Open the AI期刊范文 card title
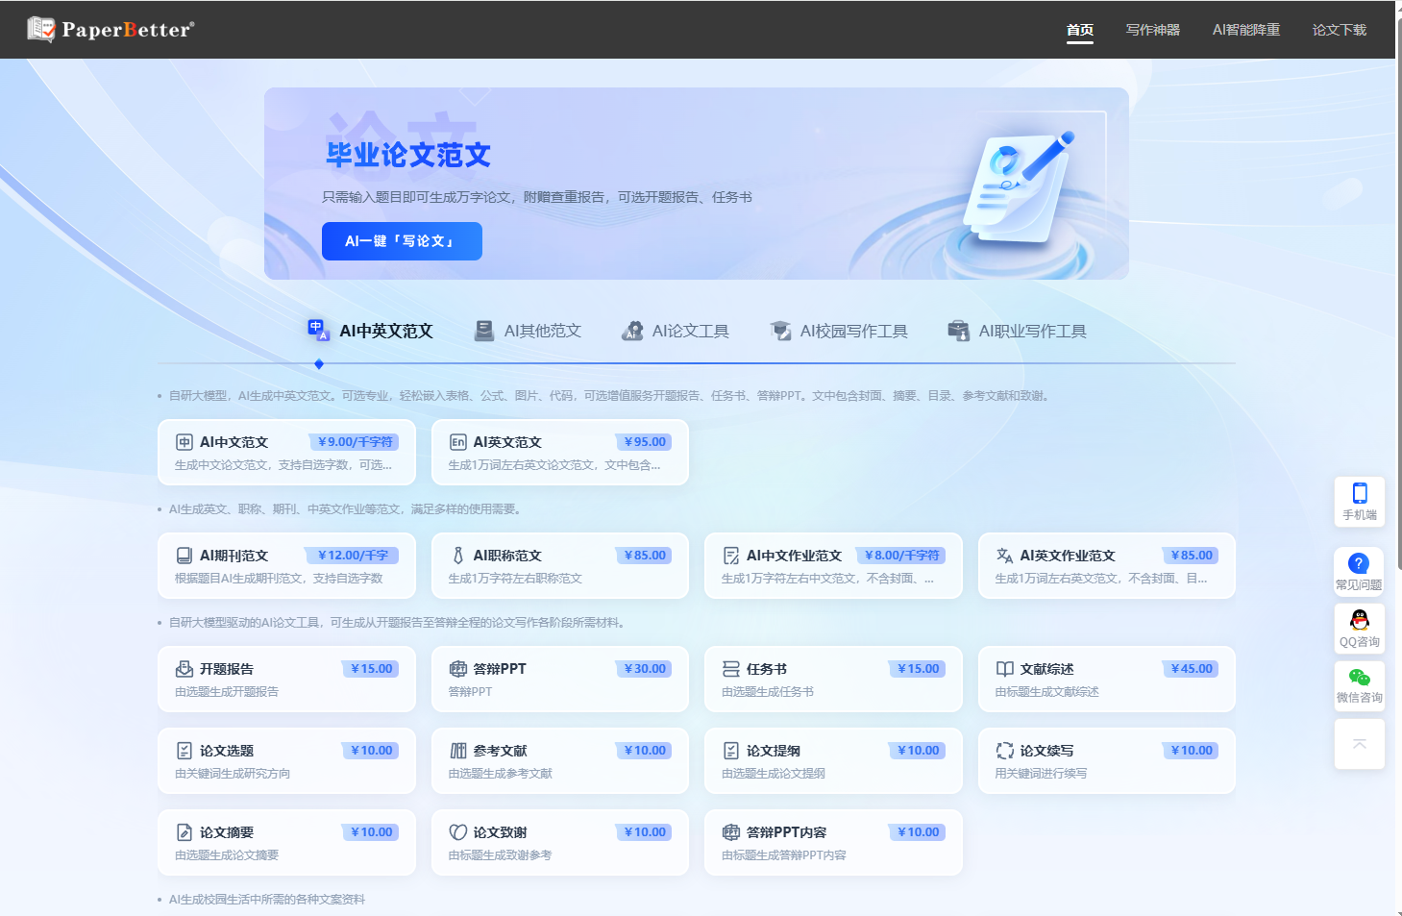This screenshot has width=1402, height=916. tap(234, 556)
